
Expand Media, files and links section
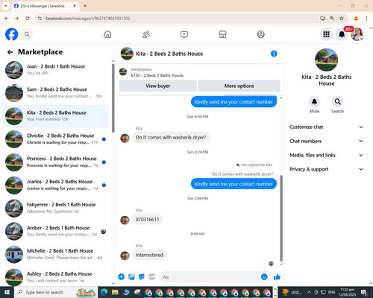326,155
